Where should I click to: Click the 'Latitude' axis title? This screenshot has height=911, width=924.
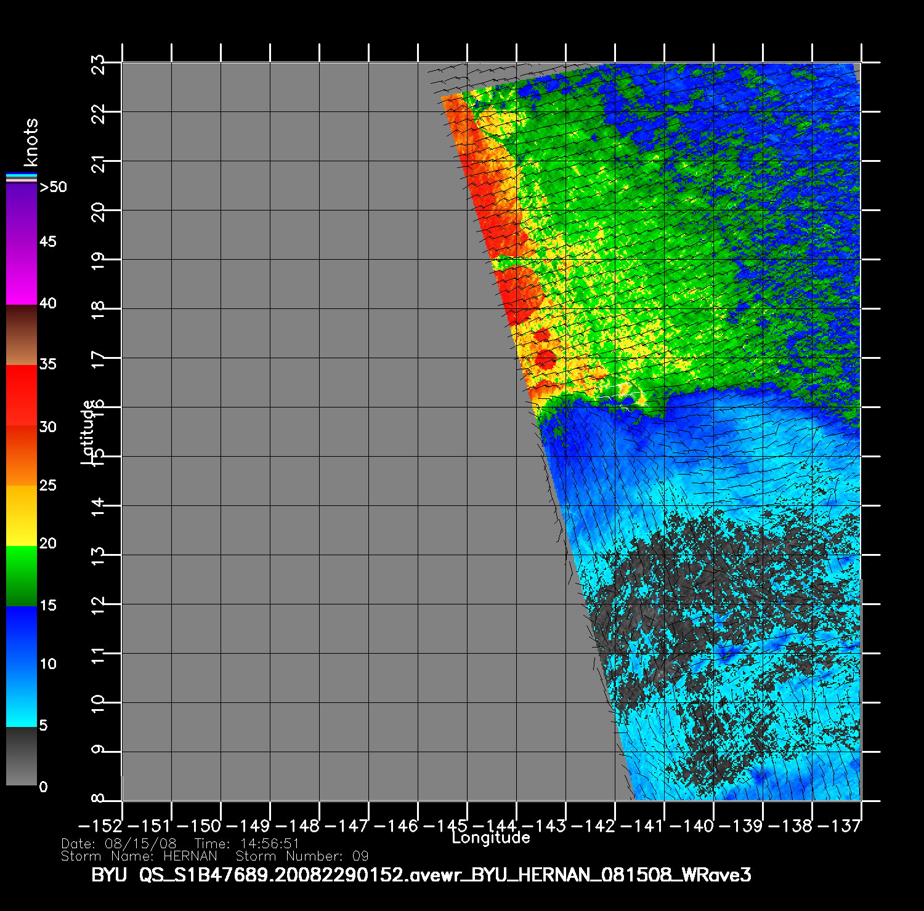[x=88, y=432]
